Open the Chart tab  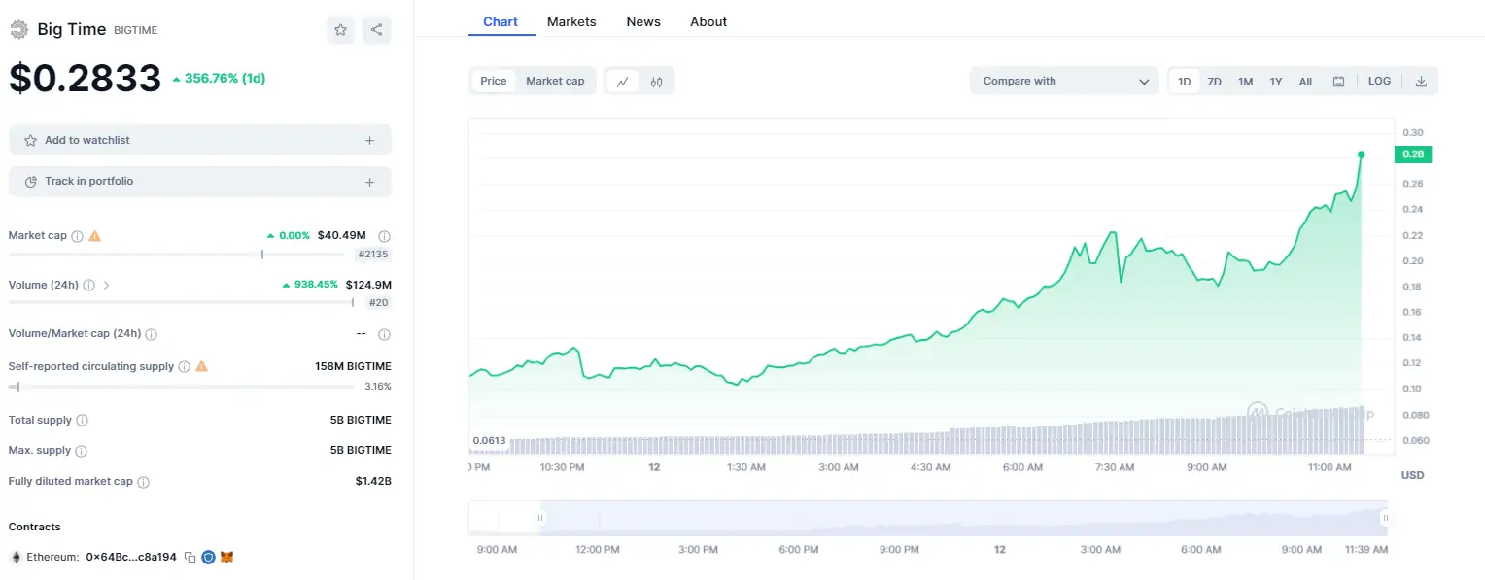501,21
